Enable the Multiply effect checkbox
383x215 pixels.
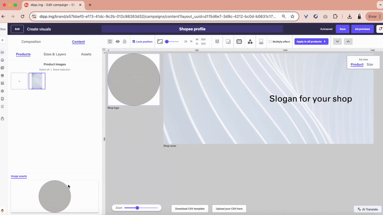[x=270, y=42]
